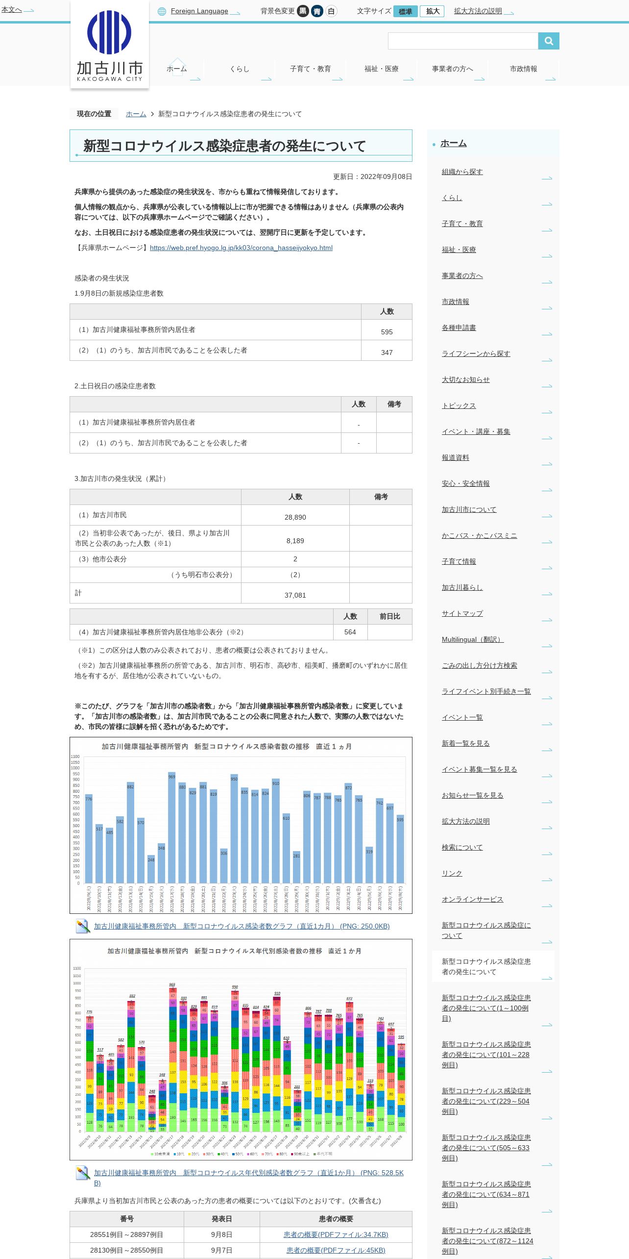Select white background color option
Image resolution: width=629 pixels, height=1259 pixels.
331,11
